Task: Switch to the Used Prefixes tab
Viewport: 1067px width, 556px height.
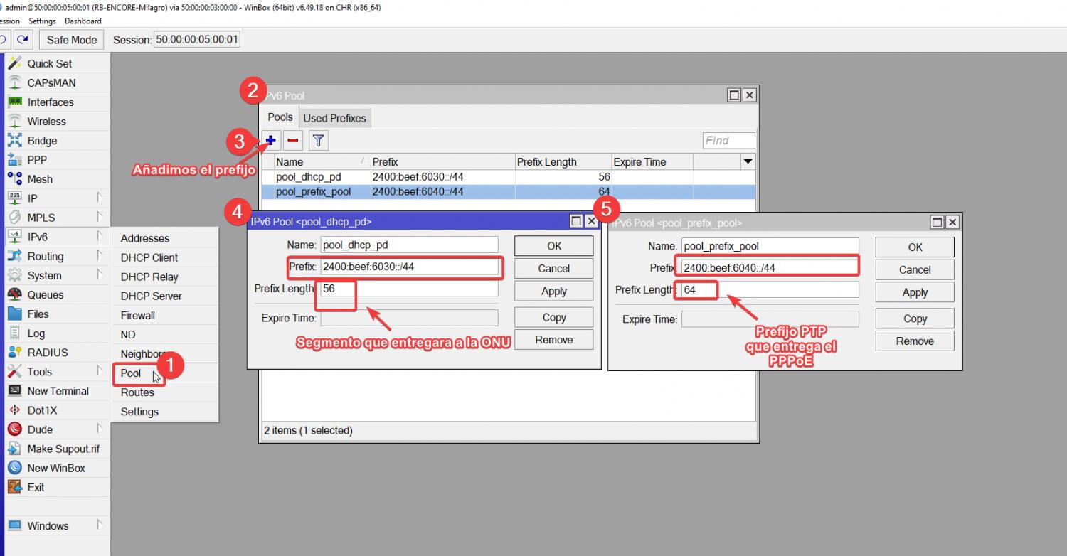Action: click(x=334, y=118)
